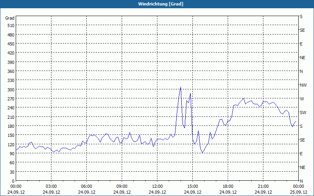Click the 09:00 time marker

coord(122,186)
